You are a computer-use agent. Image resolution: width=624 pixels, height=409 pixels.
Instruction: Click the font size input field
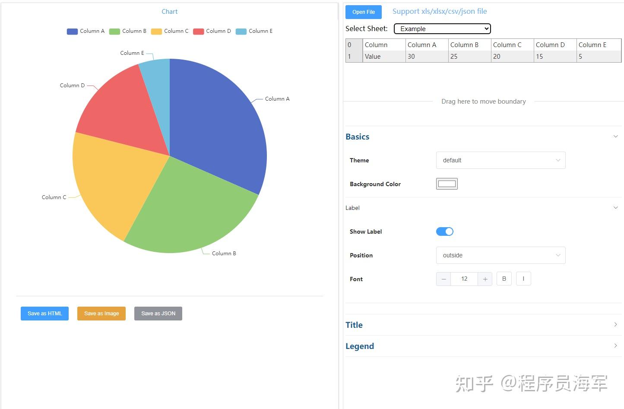(x=464, y=279)
